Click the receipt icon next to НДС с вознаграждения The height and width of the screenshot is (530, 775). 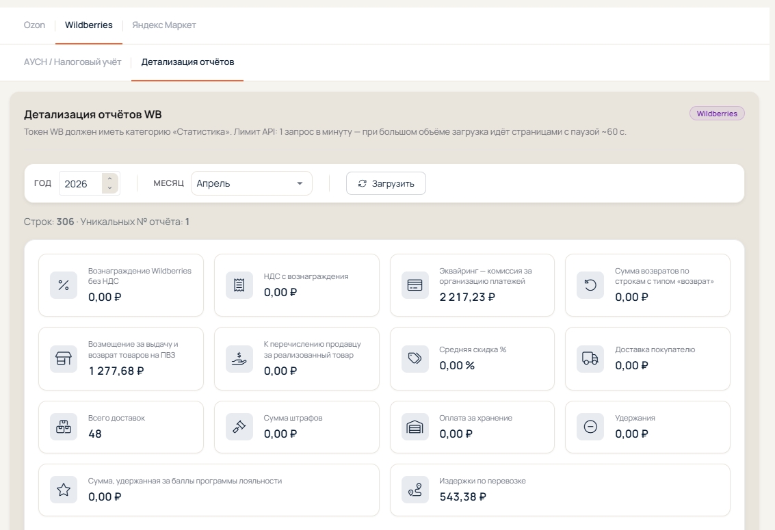coord(239,285)
